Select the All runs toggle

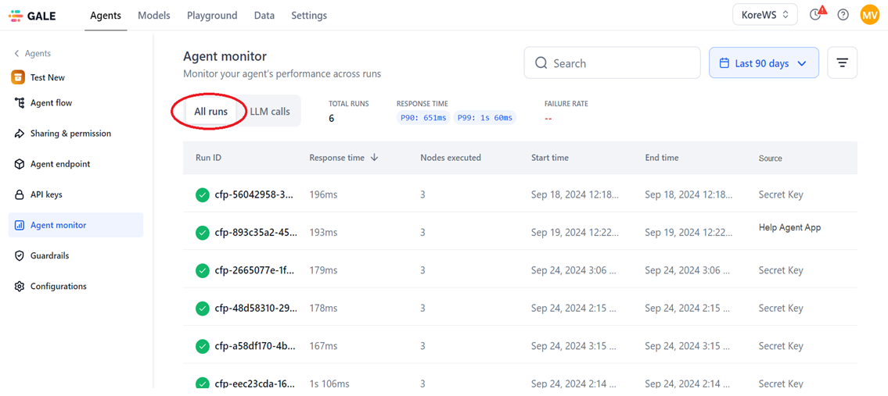tap(210, 112)
